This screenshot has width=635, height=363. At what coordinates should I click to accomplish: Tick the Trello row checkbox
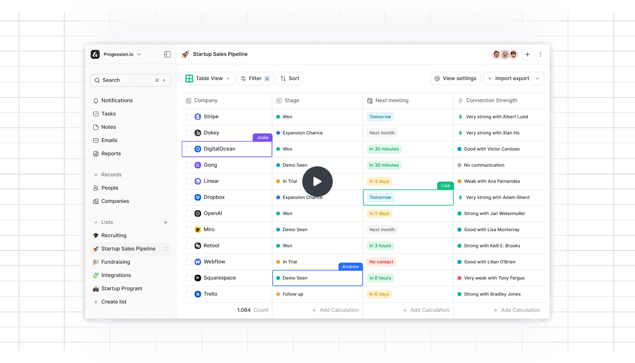pyautogui.click(x=189, y=294)
